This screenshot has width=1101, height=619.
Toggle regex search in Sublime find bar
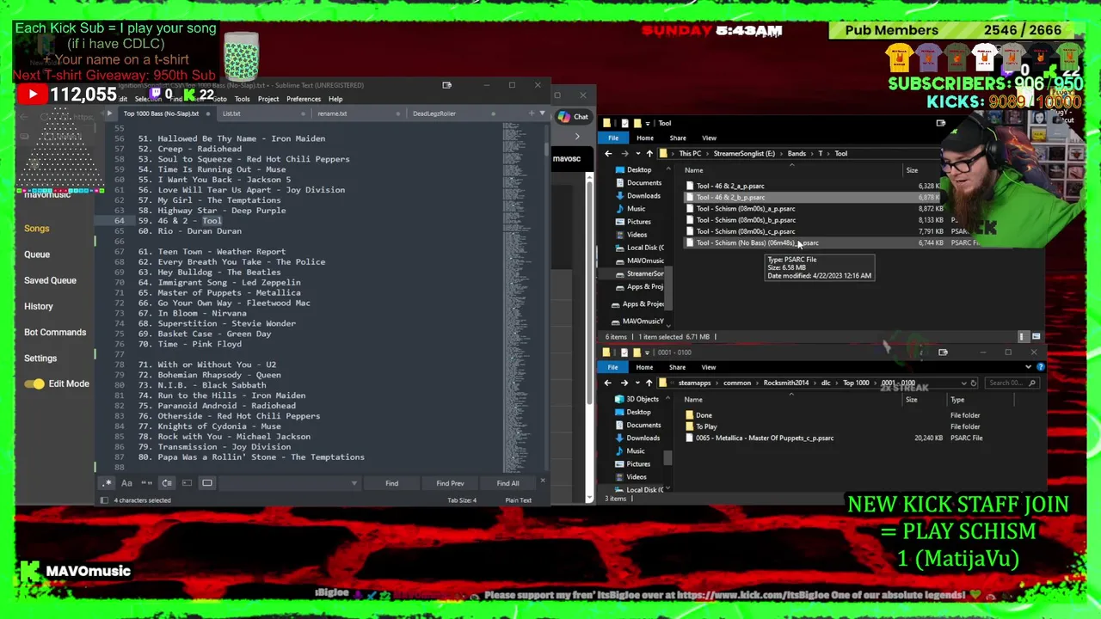(x=107, y=483)
